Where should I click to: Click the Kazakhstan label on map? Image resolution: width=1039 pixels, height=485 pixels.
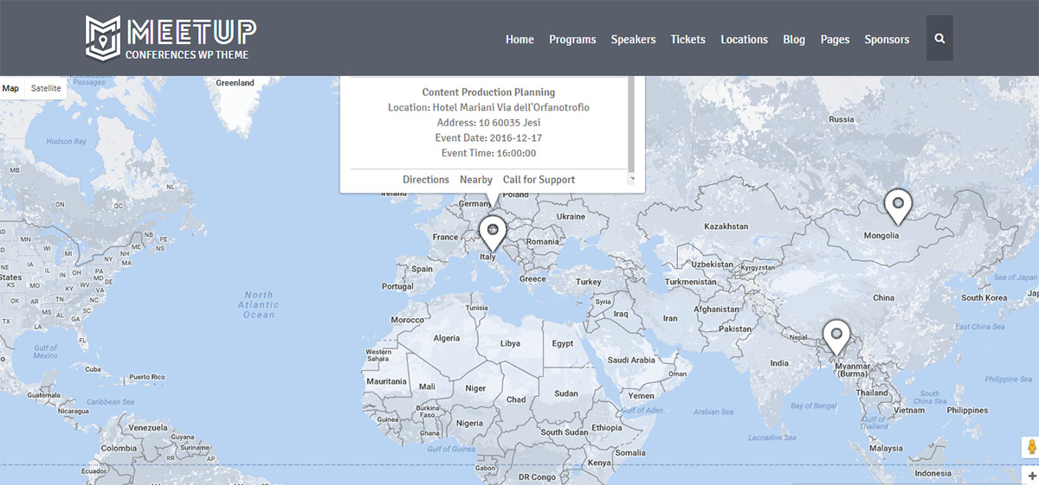coord(726,226)
